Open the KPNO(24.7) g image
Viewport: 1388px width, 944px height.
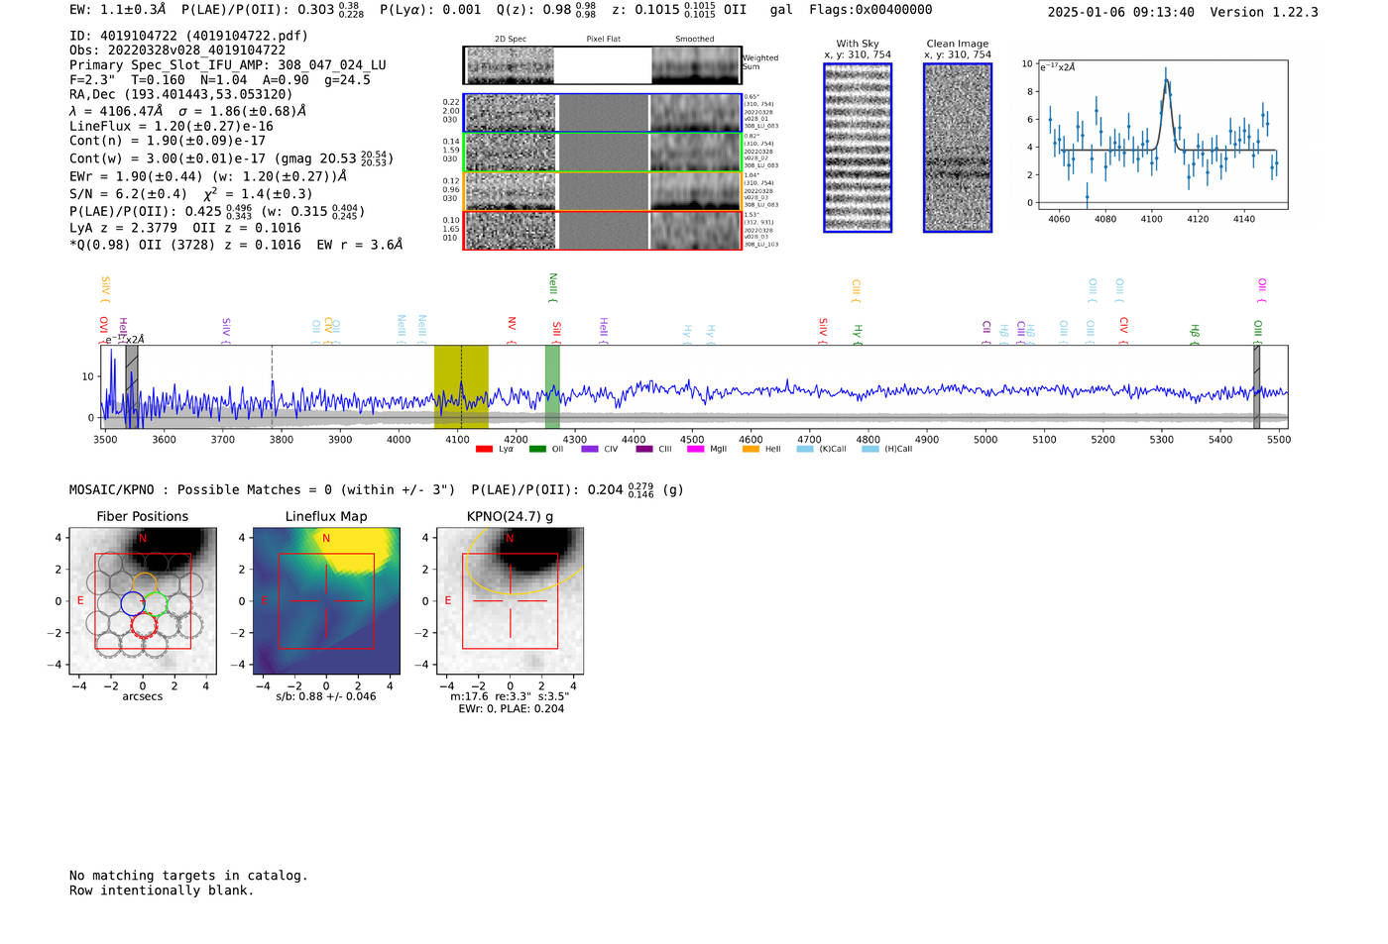pyautogui.click(x=511, y=601)
